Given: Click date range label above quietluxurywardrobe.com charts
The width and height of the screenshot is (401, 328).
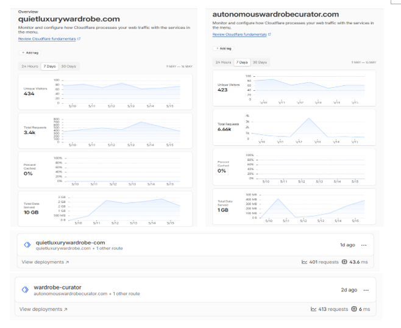Looking at the screenshot, I should 179,66.
